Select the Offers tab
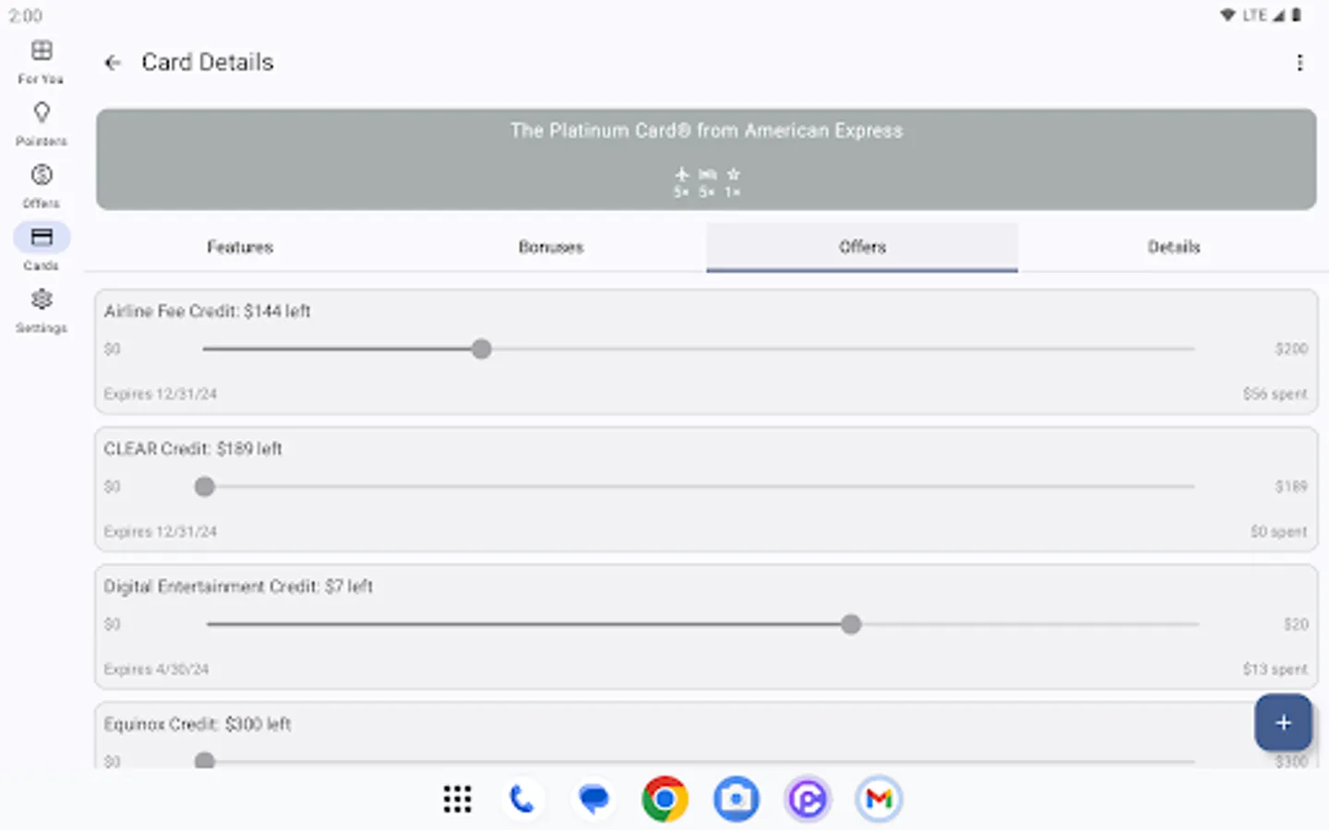The width and height of the screenshot is (1329, 830). [862, 247]
